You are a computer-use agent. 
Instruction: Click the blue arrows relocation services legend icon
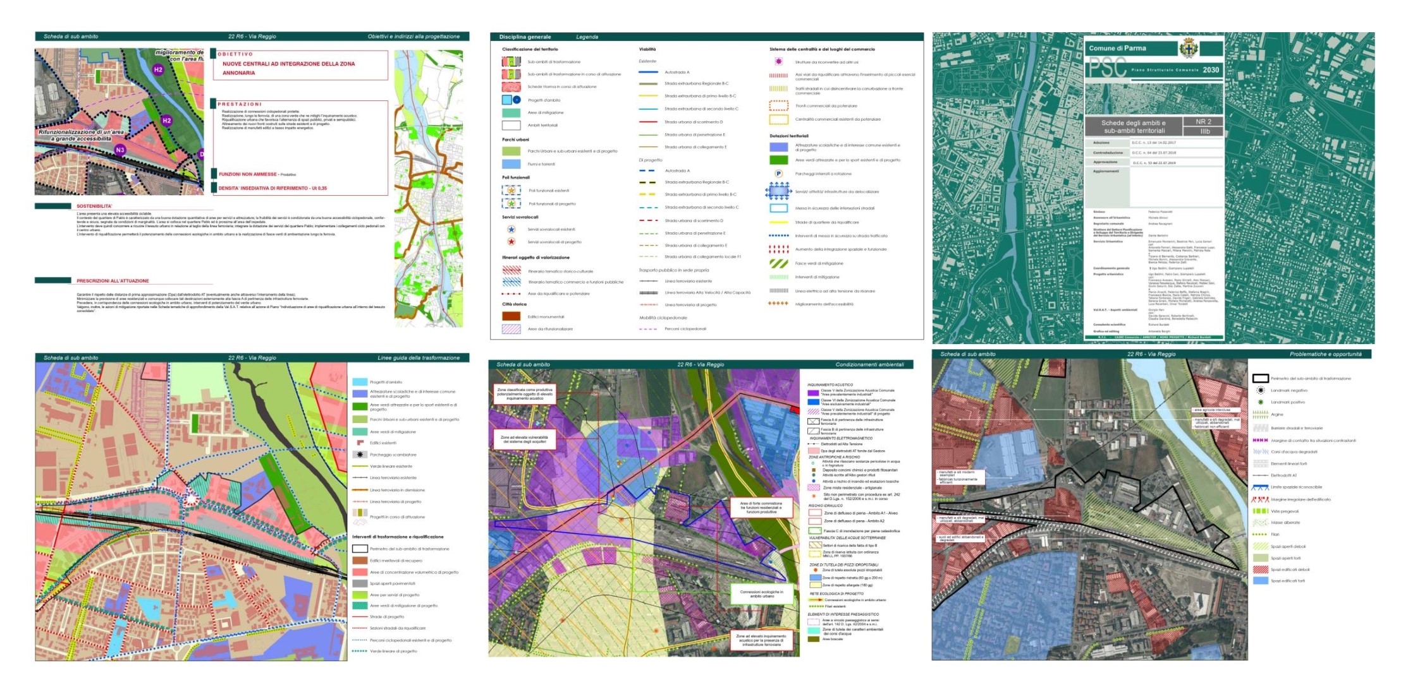point(778,190)
